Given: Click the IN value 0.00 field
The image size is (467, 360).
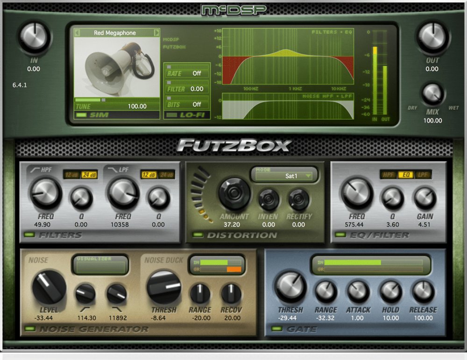Looking at the screenshot, I should click(x=33, y=69).
